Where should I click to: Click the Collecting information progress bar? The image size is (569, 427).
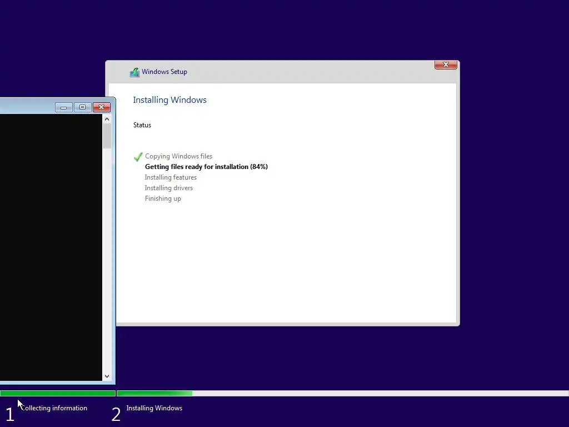tap(58, 393)
